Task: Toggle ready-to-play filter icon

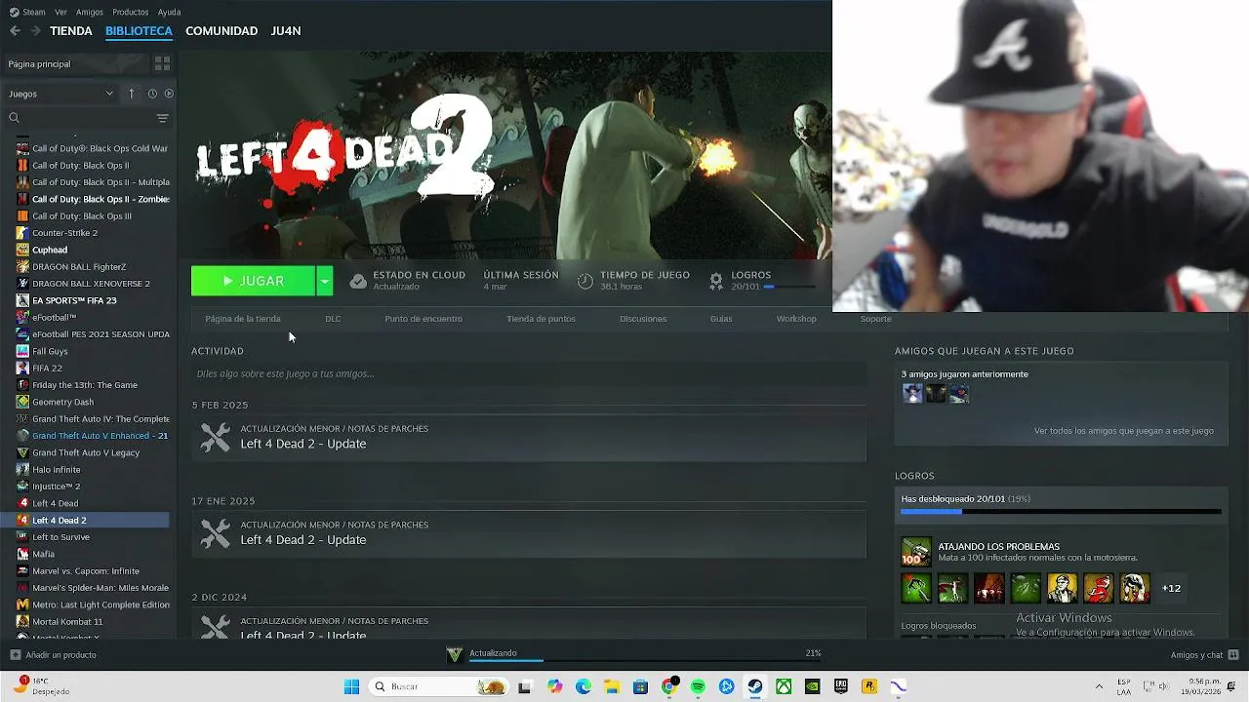Action: pyautogui.click(x=169, y=94)
